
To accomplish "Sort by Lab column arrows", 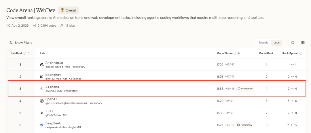I will pyautogui.click(x=47, y=53).
